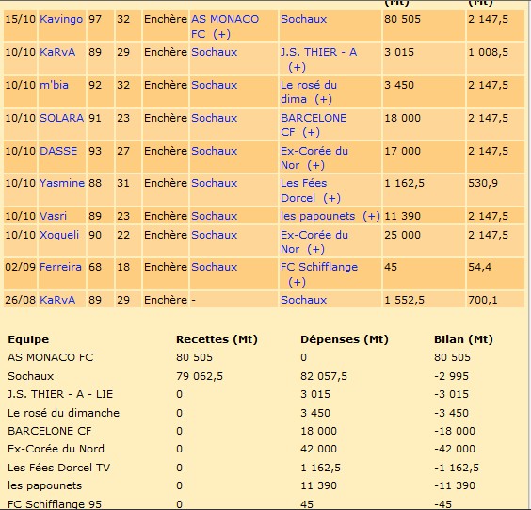Expand (+) next to J.S. THIER - A

click(x=297, y=67)
